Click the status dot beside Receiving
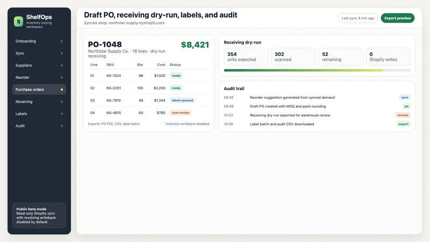 [62, 102]
